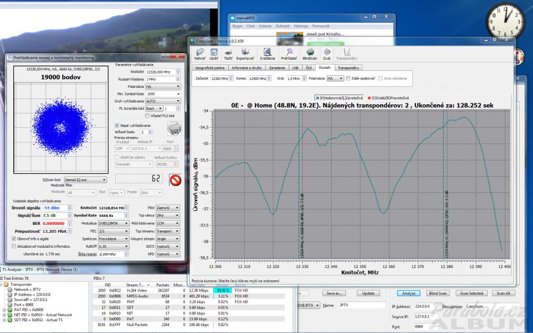Screen dimensions: 533x333
Task: Open the Zariadenie tab
Action: pos(277,68)
